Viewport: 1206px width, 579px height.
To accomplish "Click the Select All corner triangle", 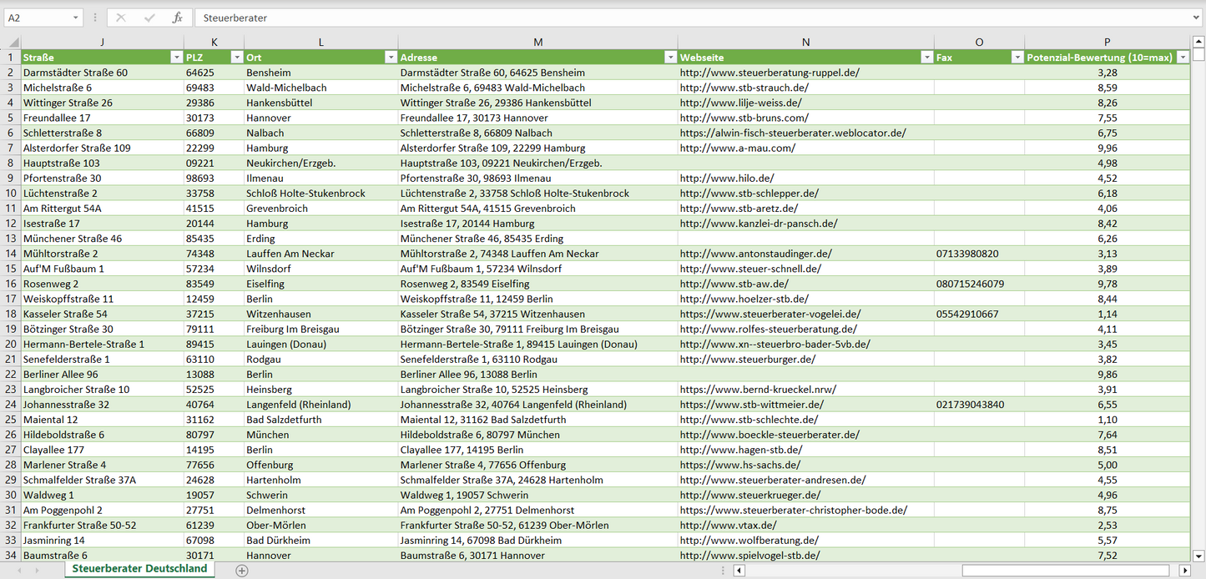I will [x=12, y=42].
